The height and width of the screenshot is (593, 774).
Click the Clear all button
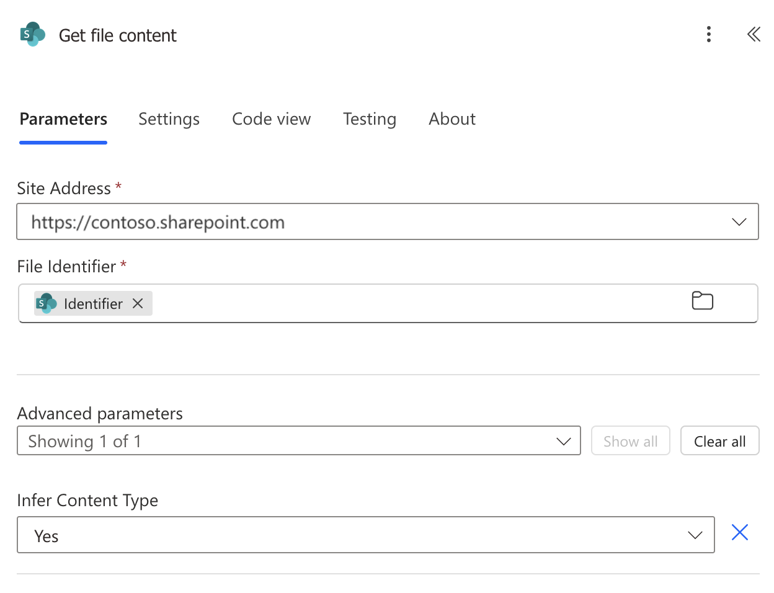click(719, 440)
